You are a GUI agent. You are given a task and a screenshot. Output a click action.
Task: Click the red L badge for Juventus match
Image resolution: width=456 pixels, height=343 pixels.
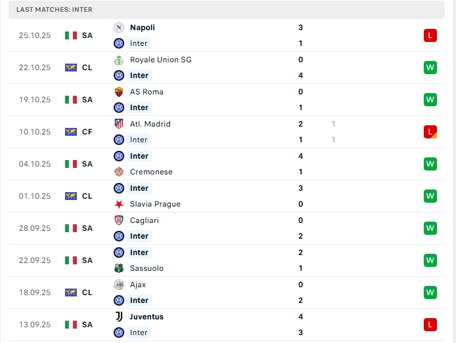coord(430,325)
